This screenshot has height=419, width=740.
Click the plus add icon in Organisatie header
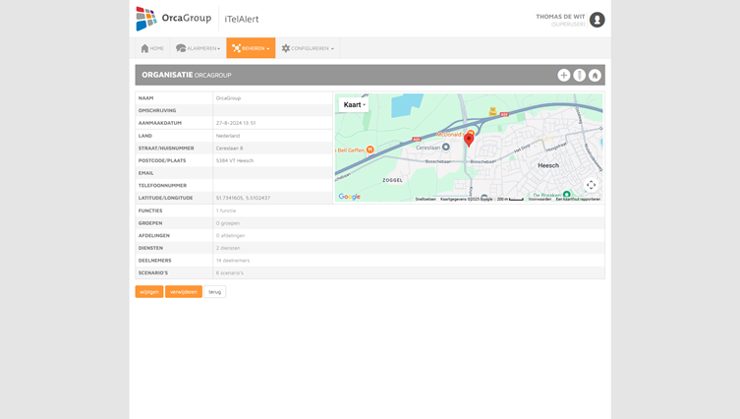(x=563, y=75)
